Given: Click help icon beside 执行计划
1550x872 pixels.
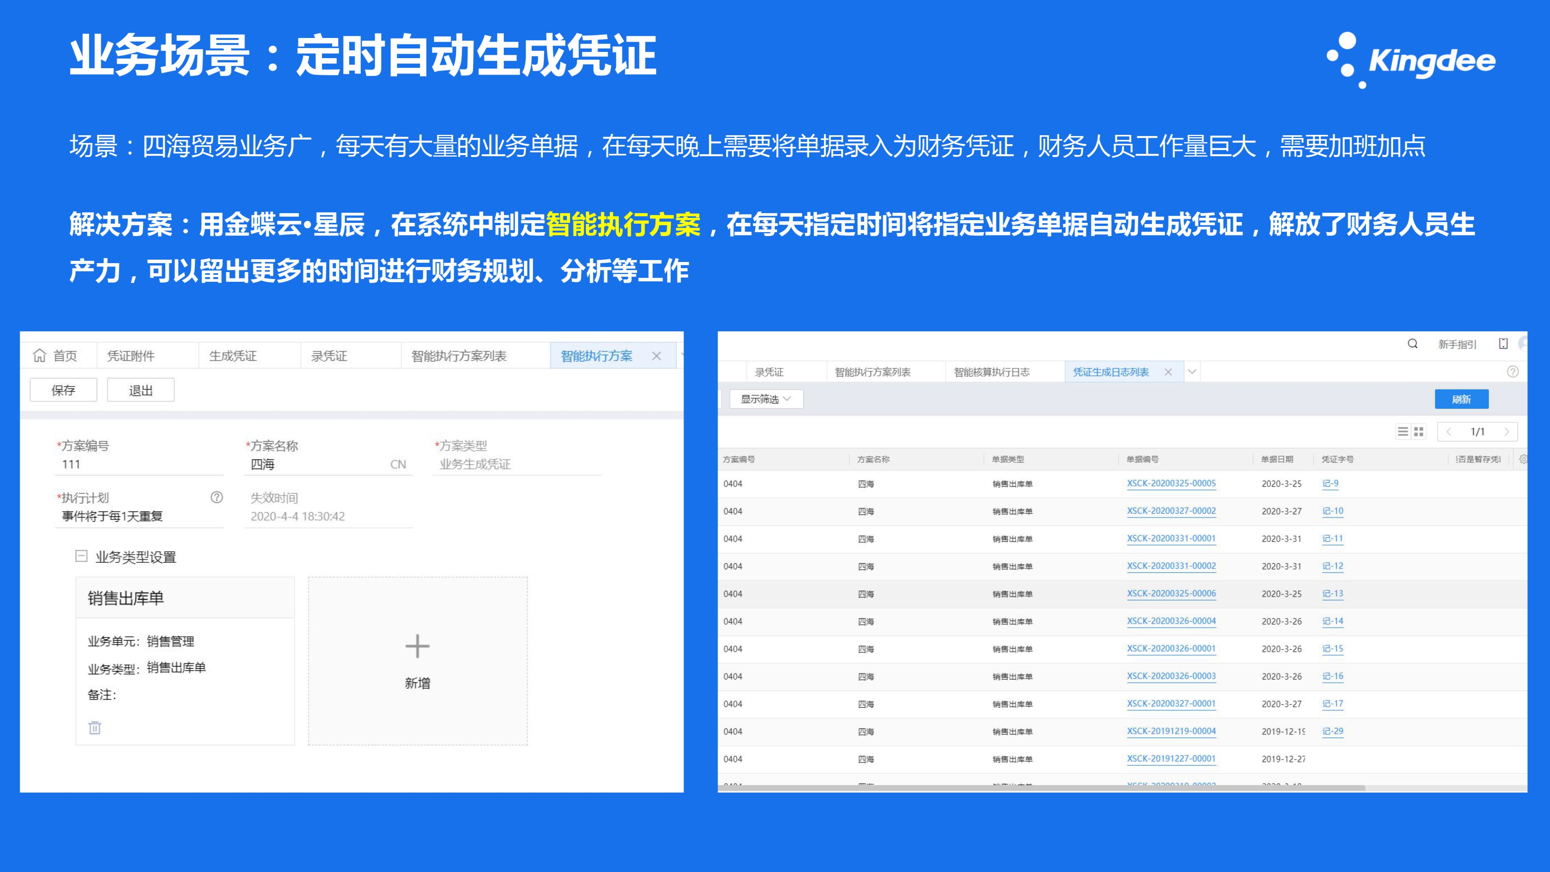Looking at the screenshot, I should [217, 497].
